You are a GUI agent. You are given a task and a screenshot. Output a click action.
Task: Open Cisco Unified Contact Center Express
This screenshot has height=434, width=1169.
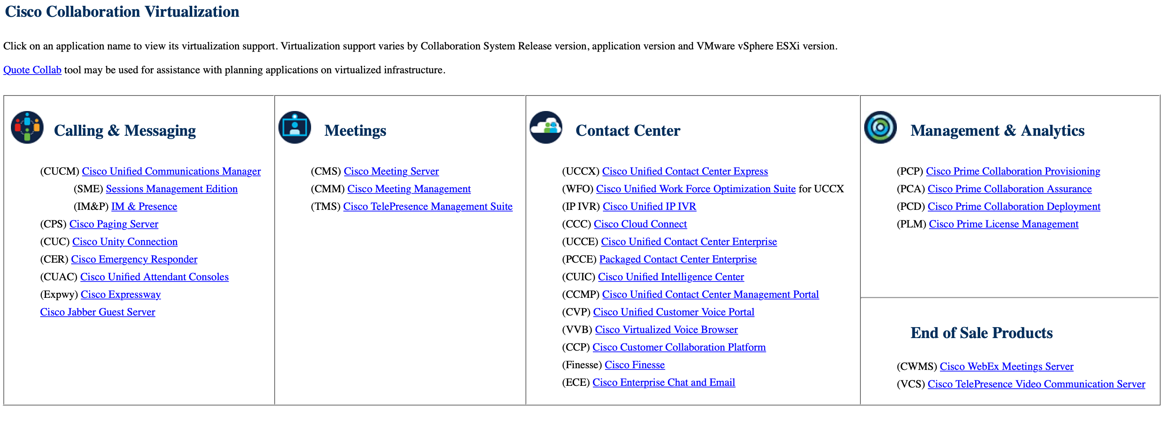(685, 171)
